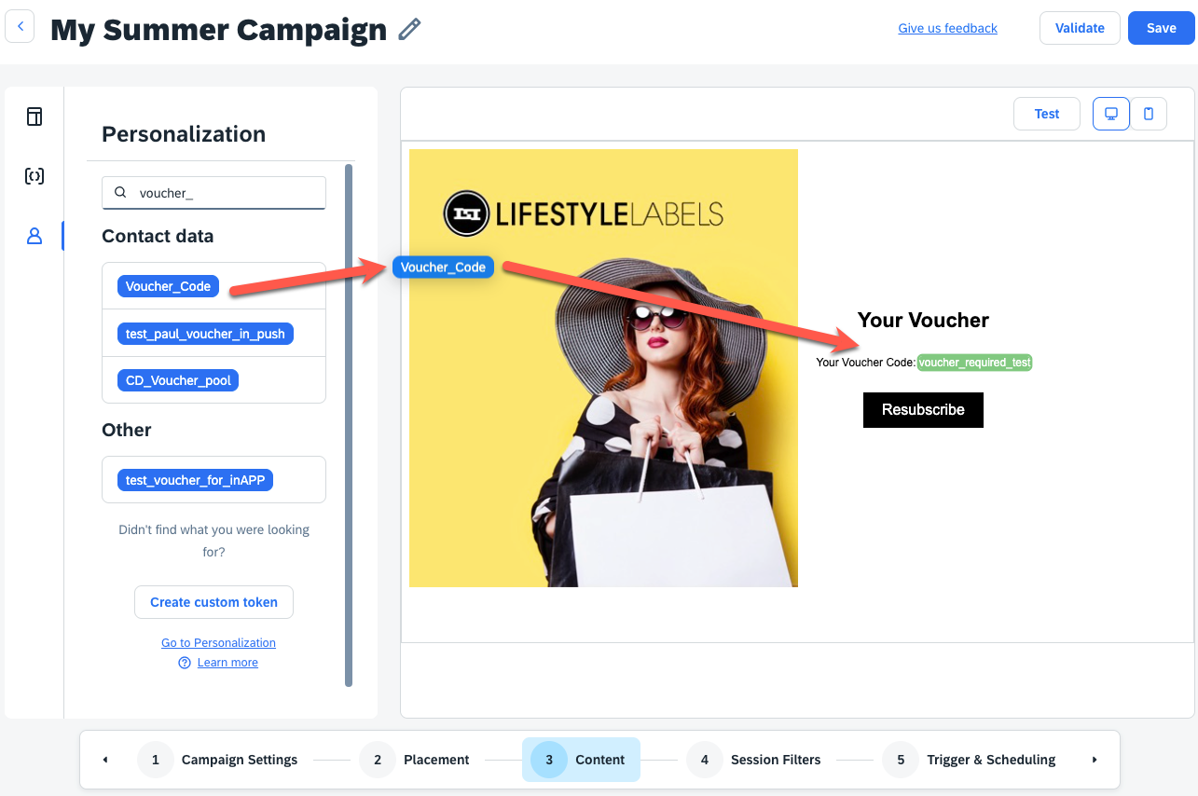Save the campaign
Image resolution: width=1198 pixels, height=796 pixels.
tap(1161, 28)
